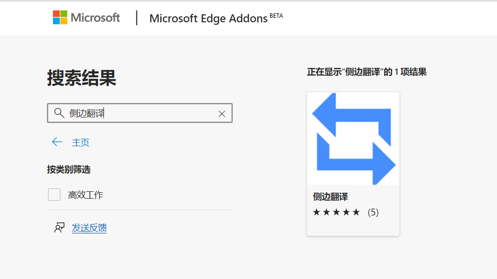Open the 侧边翻译 extension blue arrows icon

pos(353,139)
